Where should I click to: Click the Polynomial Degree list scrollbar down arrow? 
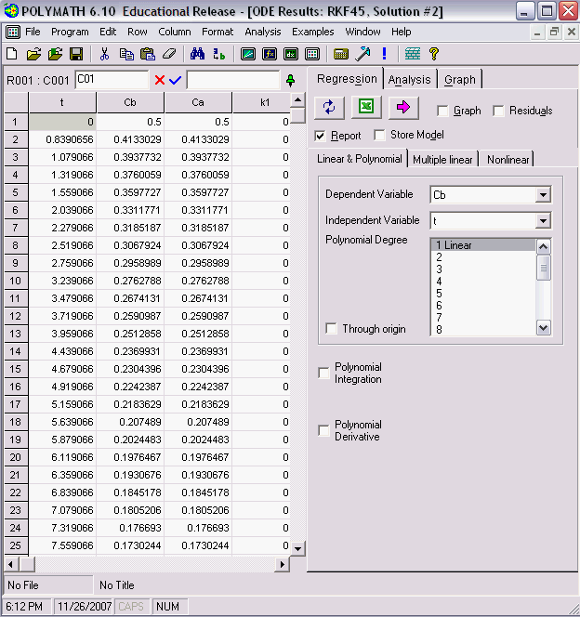coord(544,327)
